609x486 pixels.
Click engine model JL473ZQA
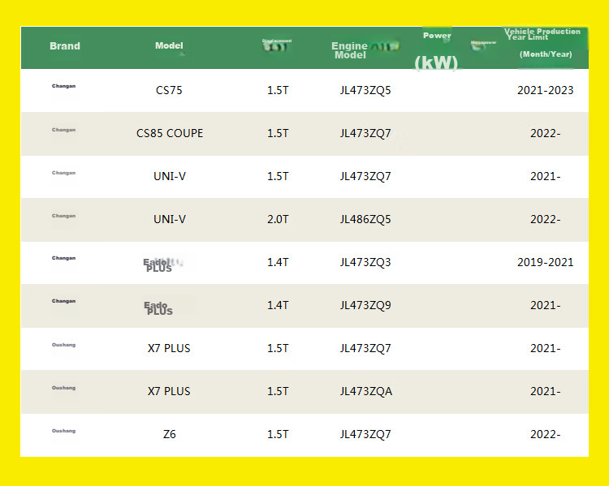[x=366, y=391]
